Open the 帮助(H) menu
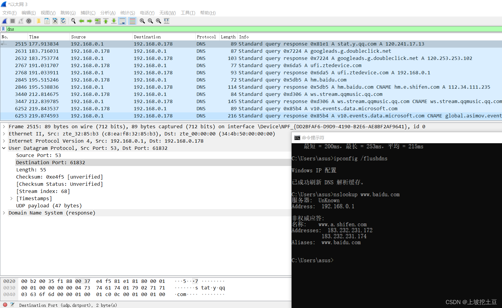Viewport: 502px width, 308px height. click(x=208, y=13)
